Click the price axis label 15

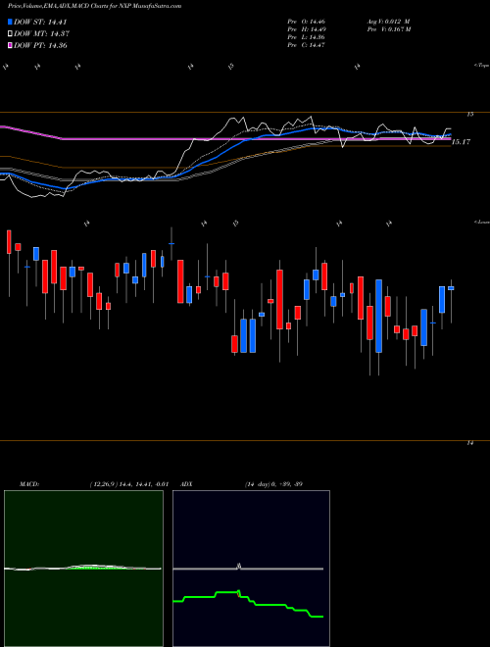coord(470,115)
